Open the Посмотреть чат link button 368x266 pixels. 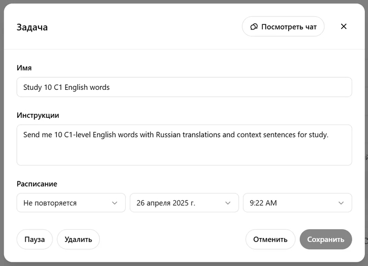283,27
